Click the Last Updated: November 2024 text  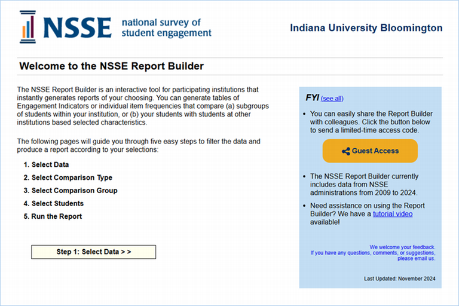pos(400,279)
